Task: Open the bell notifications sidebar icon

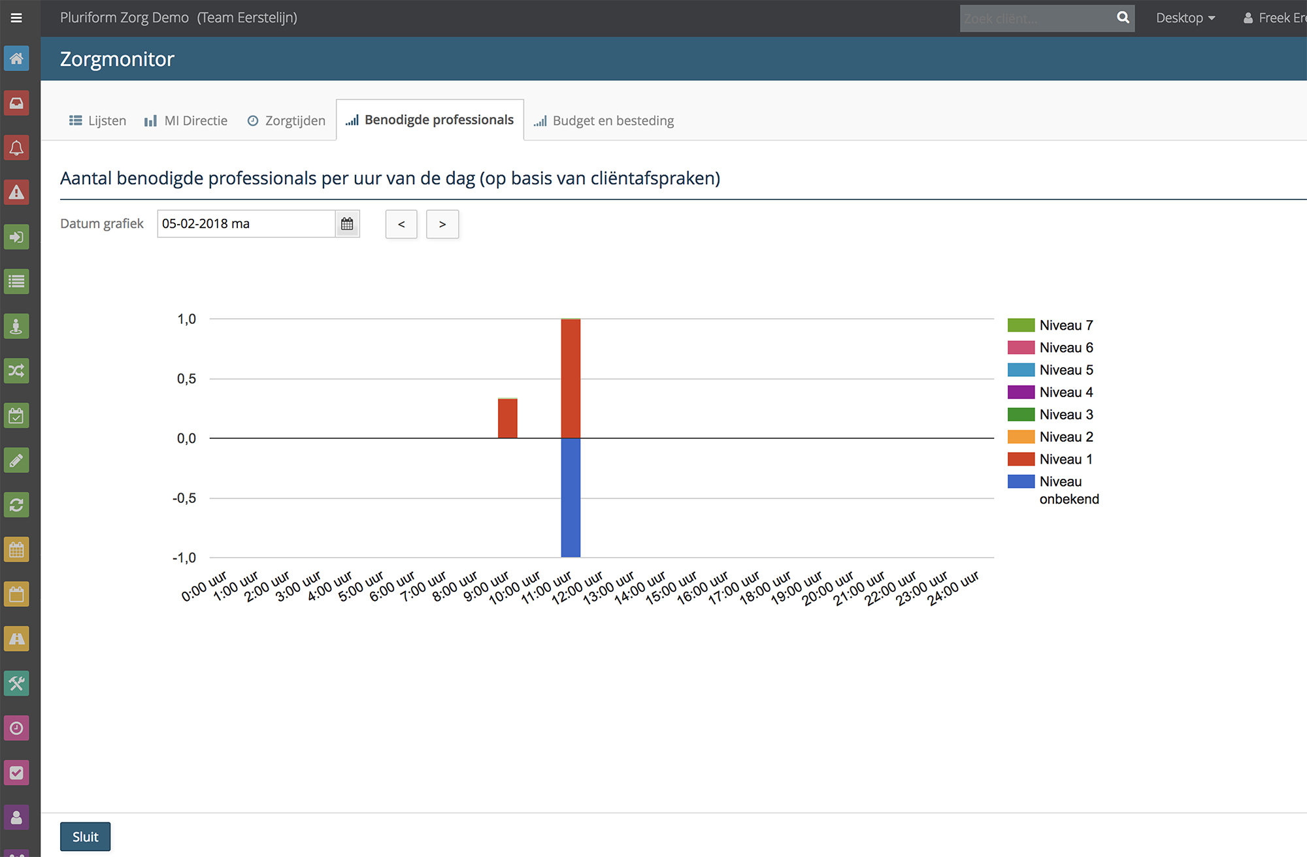Action: click(16, 148)
